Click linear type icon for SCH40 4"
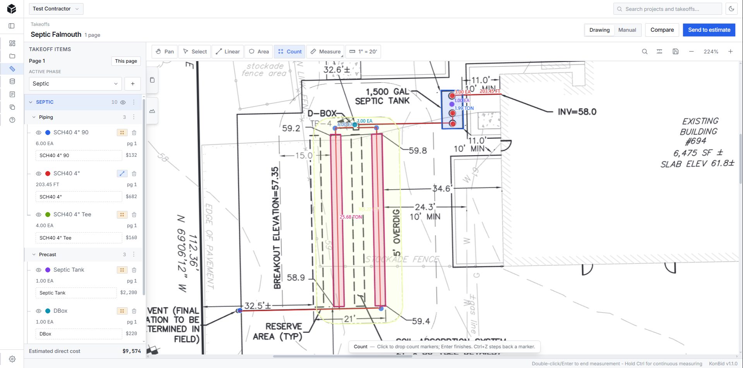 122,174
